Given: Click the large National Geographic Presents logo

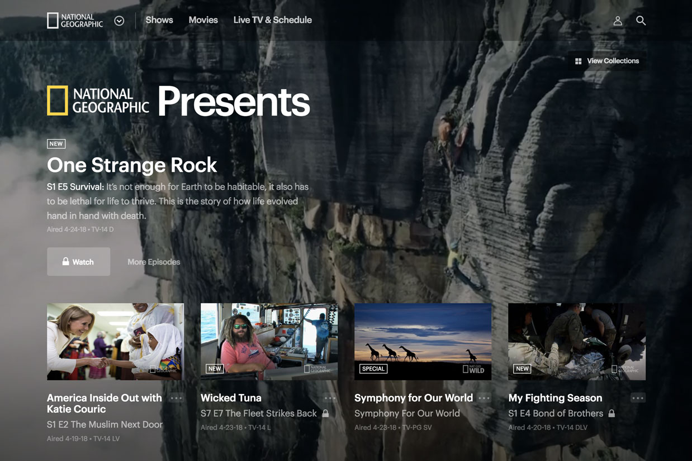Looking at the screenshot, I should coord(178,101).
